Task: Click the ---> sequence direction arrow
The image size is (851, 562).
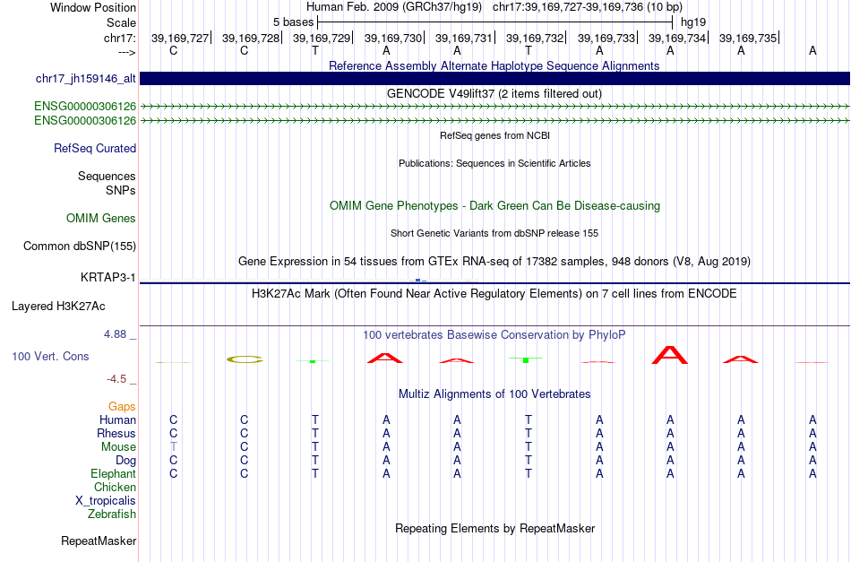Action: click(126, 52)
